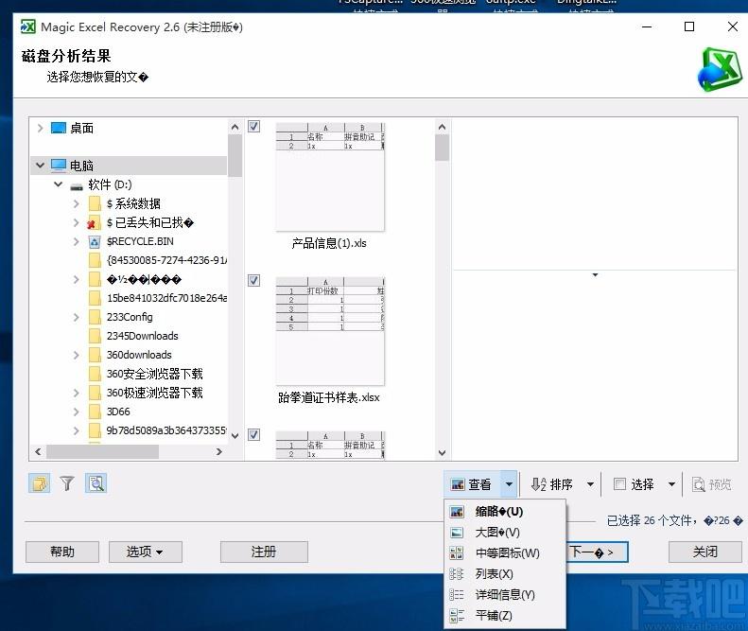Click the 查看 view button

(472, 484)
